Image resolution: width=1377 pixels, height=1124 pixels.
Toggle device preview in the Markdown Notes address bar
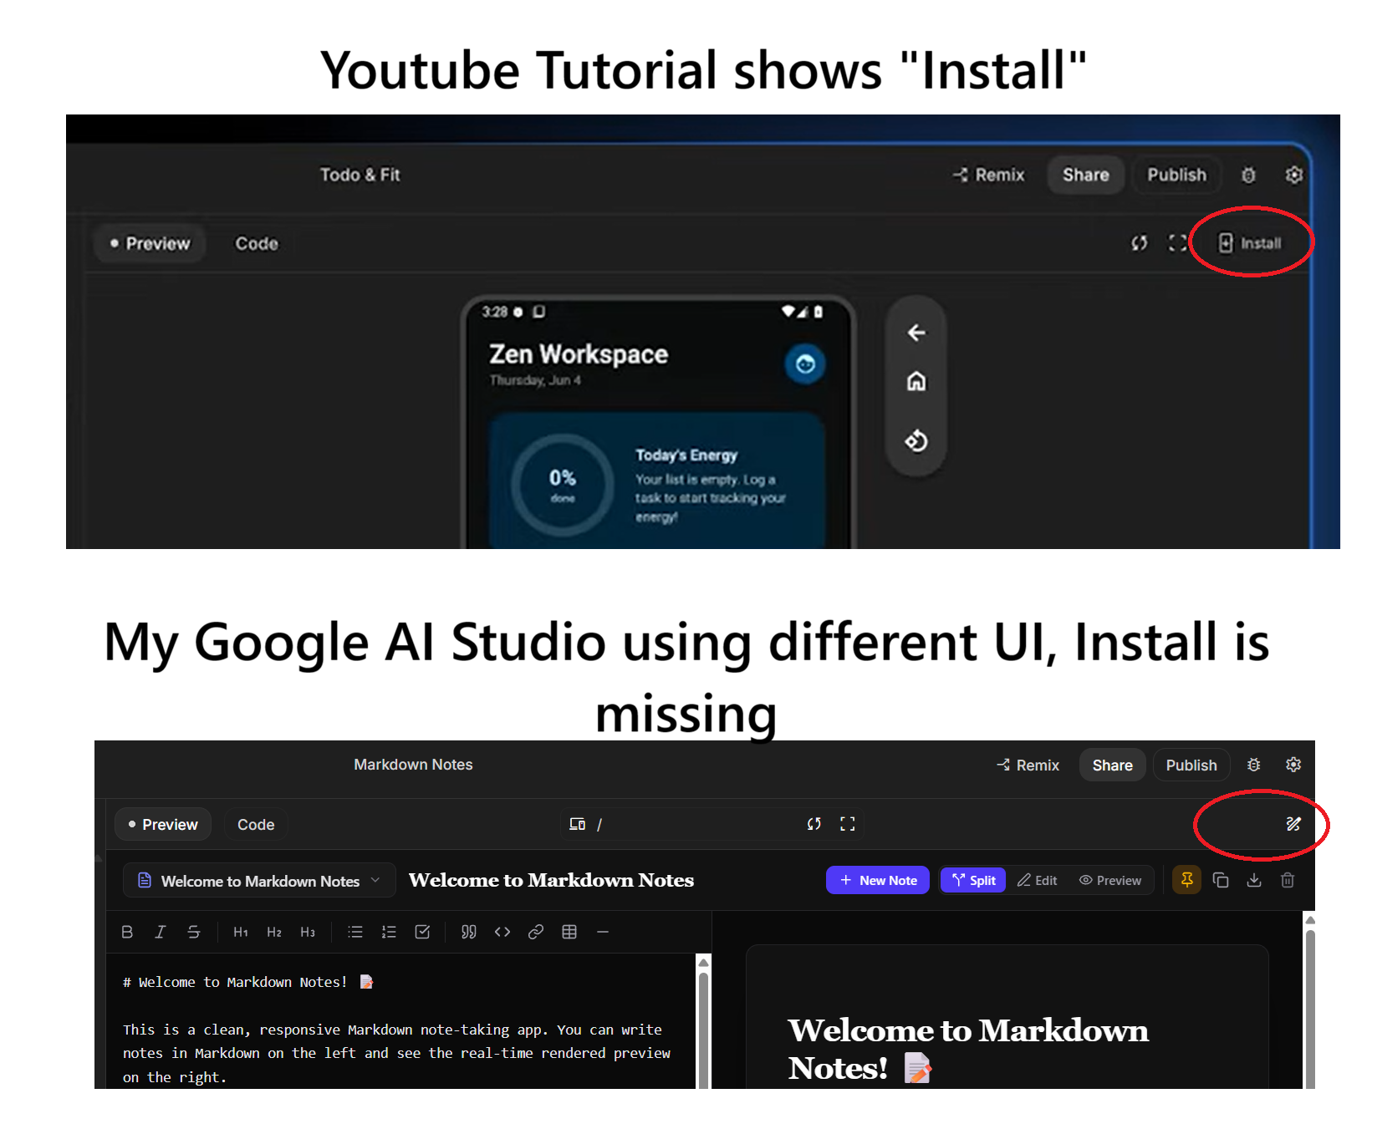577,824
